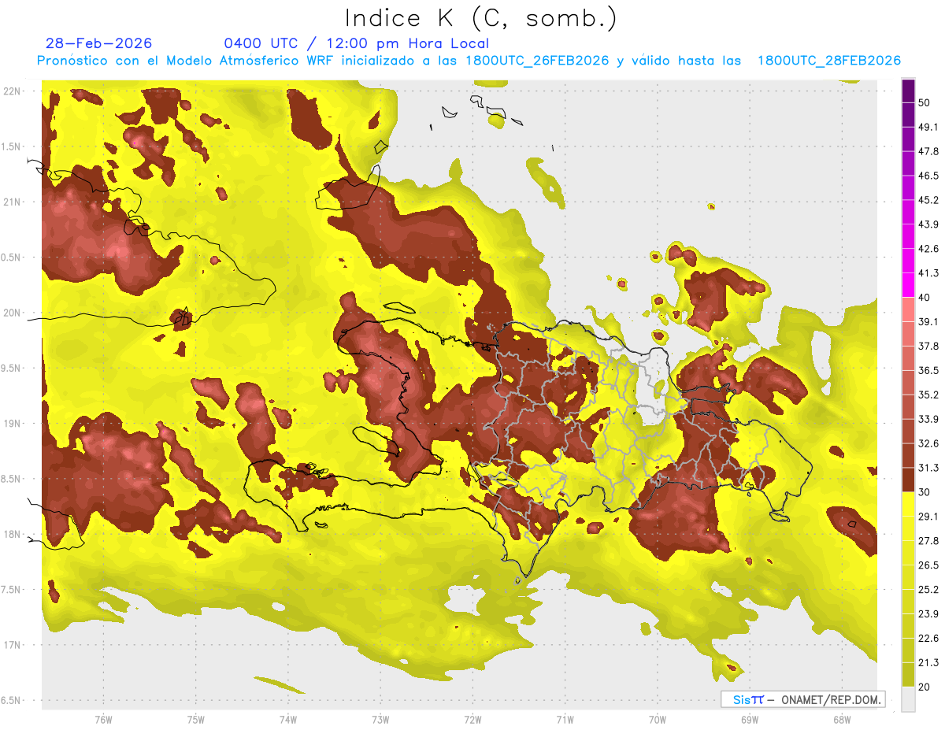Click the '72W' longitude label
945x730 pixels.
click(x=472, y=720)
